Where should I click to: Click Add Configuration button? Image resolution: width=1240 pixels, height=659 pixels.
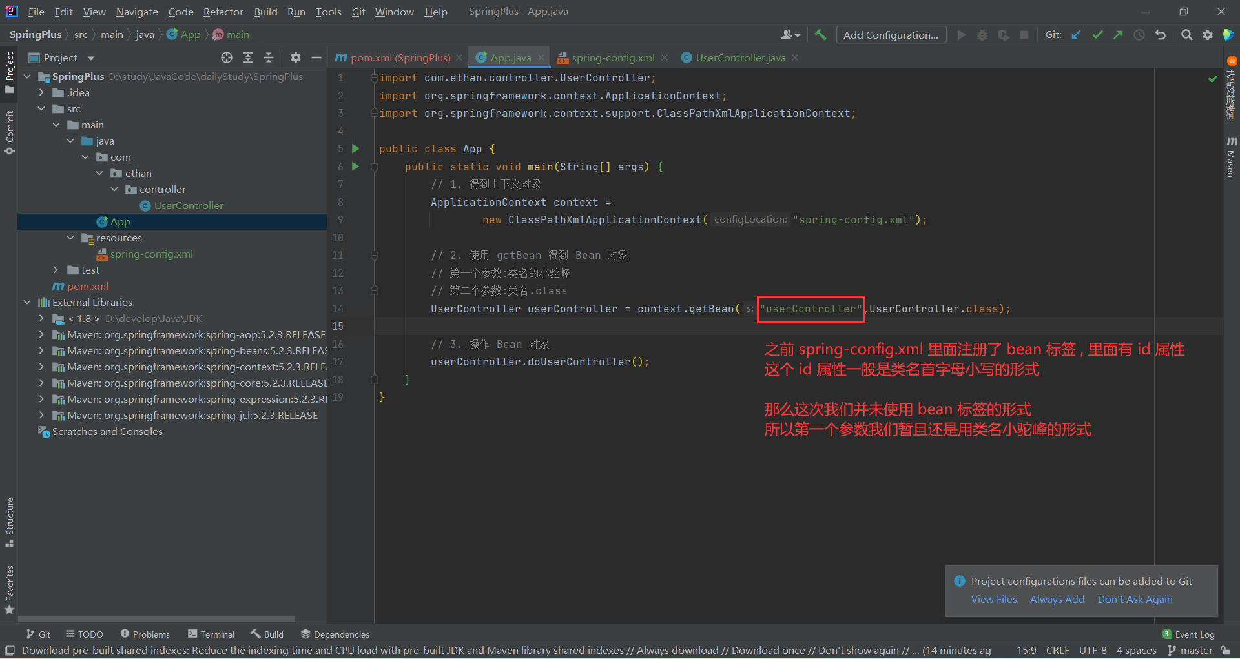[x=891, y=35]
